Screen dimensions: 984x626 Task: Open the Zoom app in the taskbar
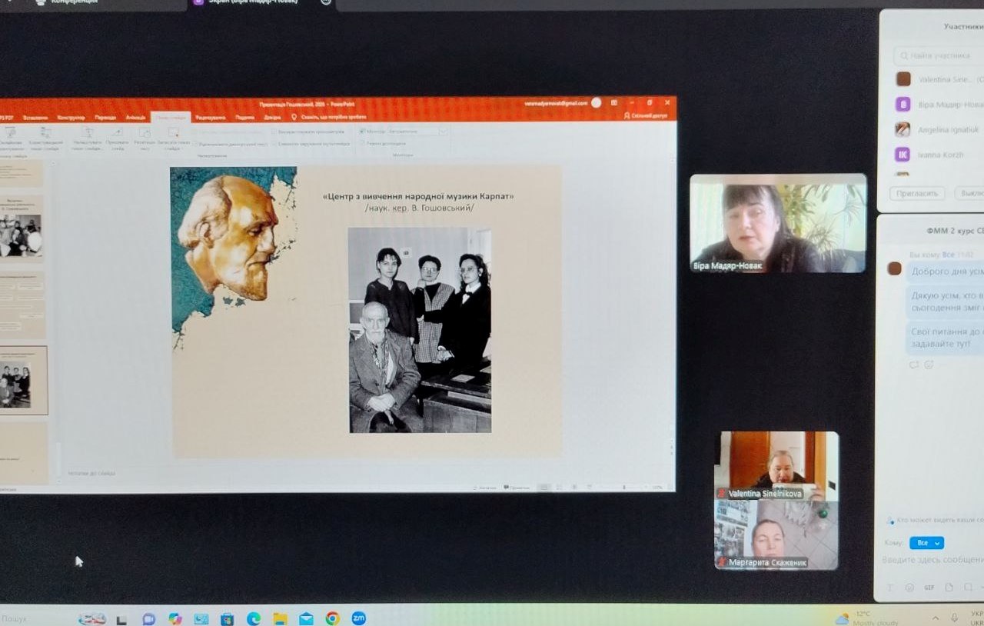[x=358, y=618]
